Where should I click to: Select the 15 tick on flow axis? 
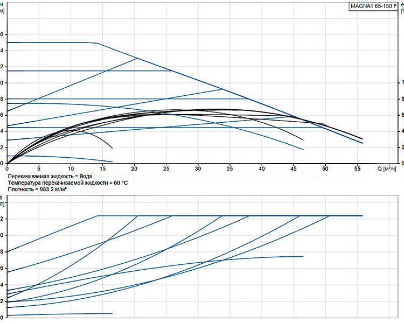(x=102, y=168)
